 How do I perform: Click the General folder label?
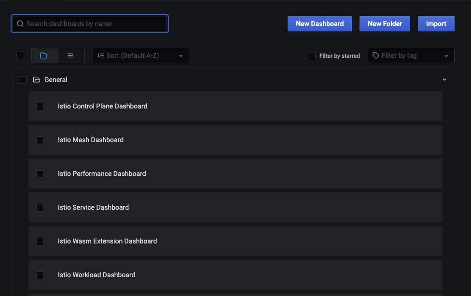click(56, 80)
